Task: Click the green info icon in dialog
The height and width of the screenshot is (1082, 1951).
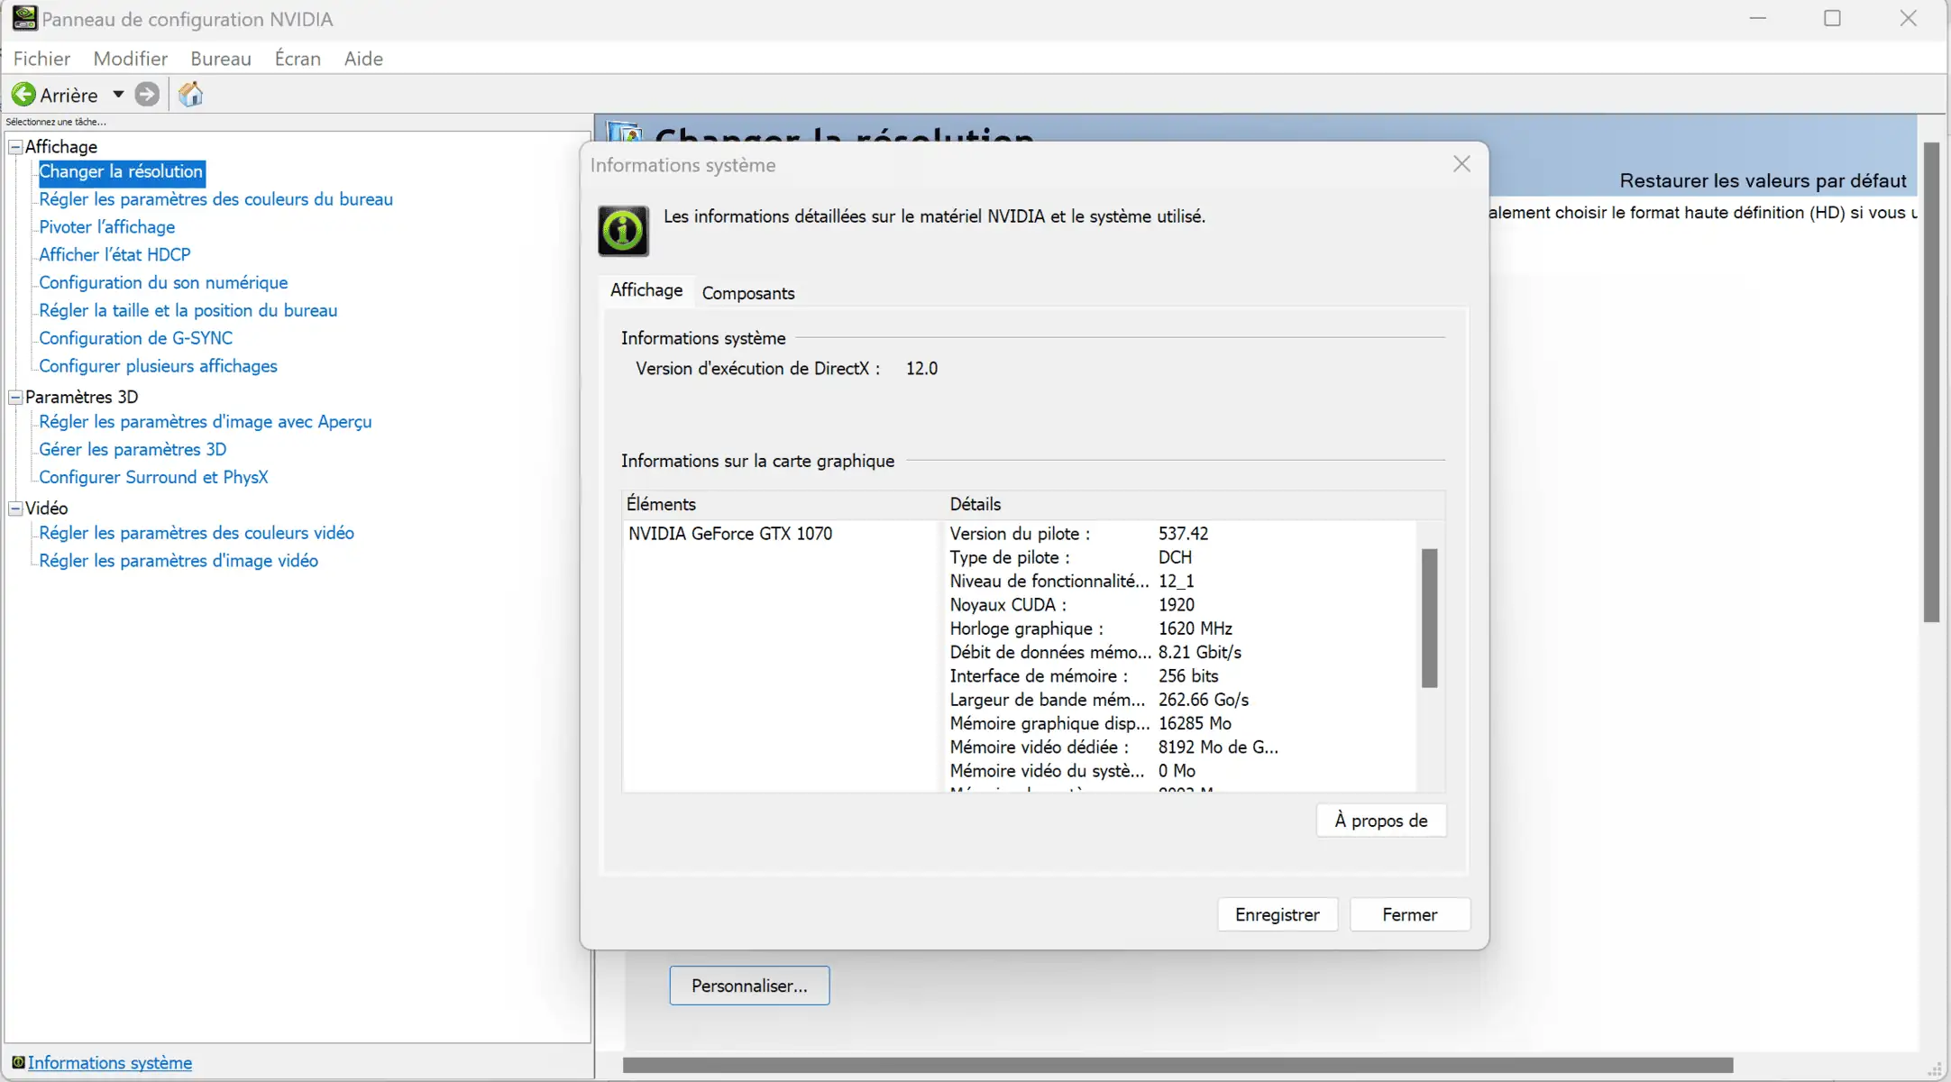Action: [623, 231]
